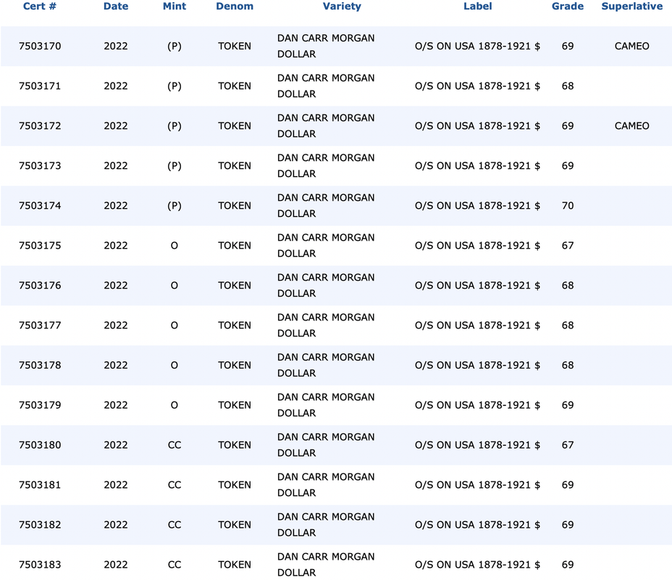Viewport: 672px width, 580px height.
Task: Click mint O in row 7503179
Action: point(175,405)
